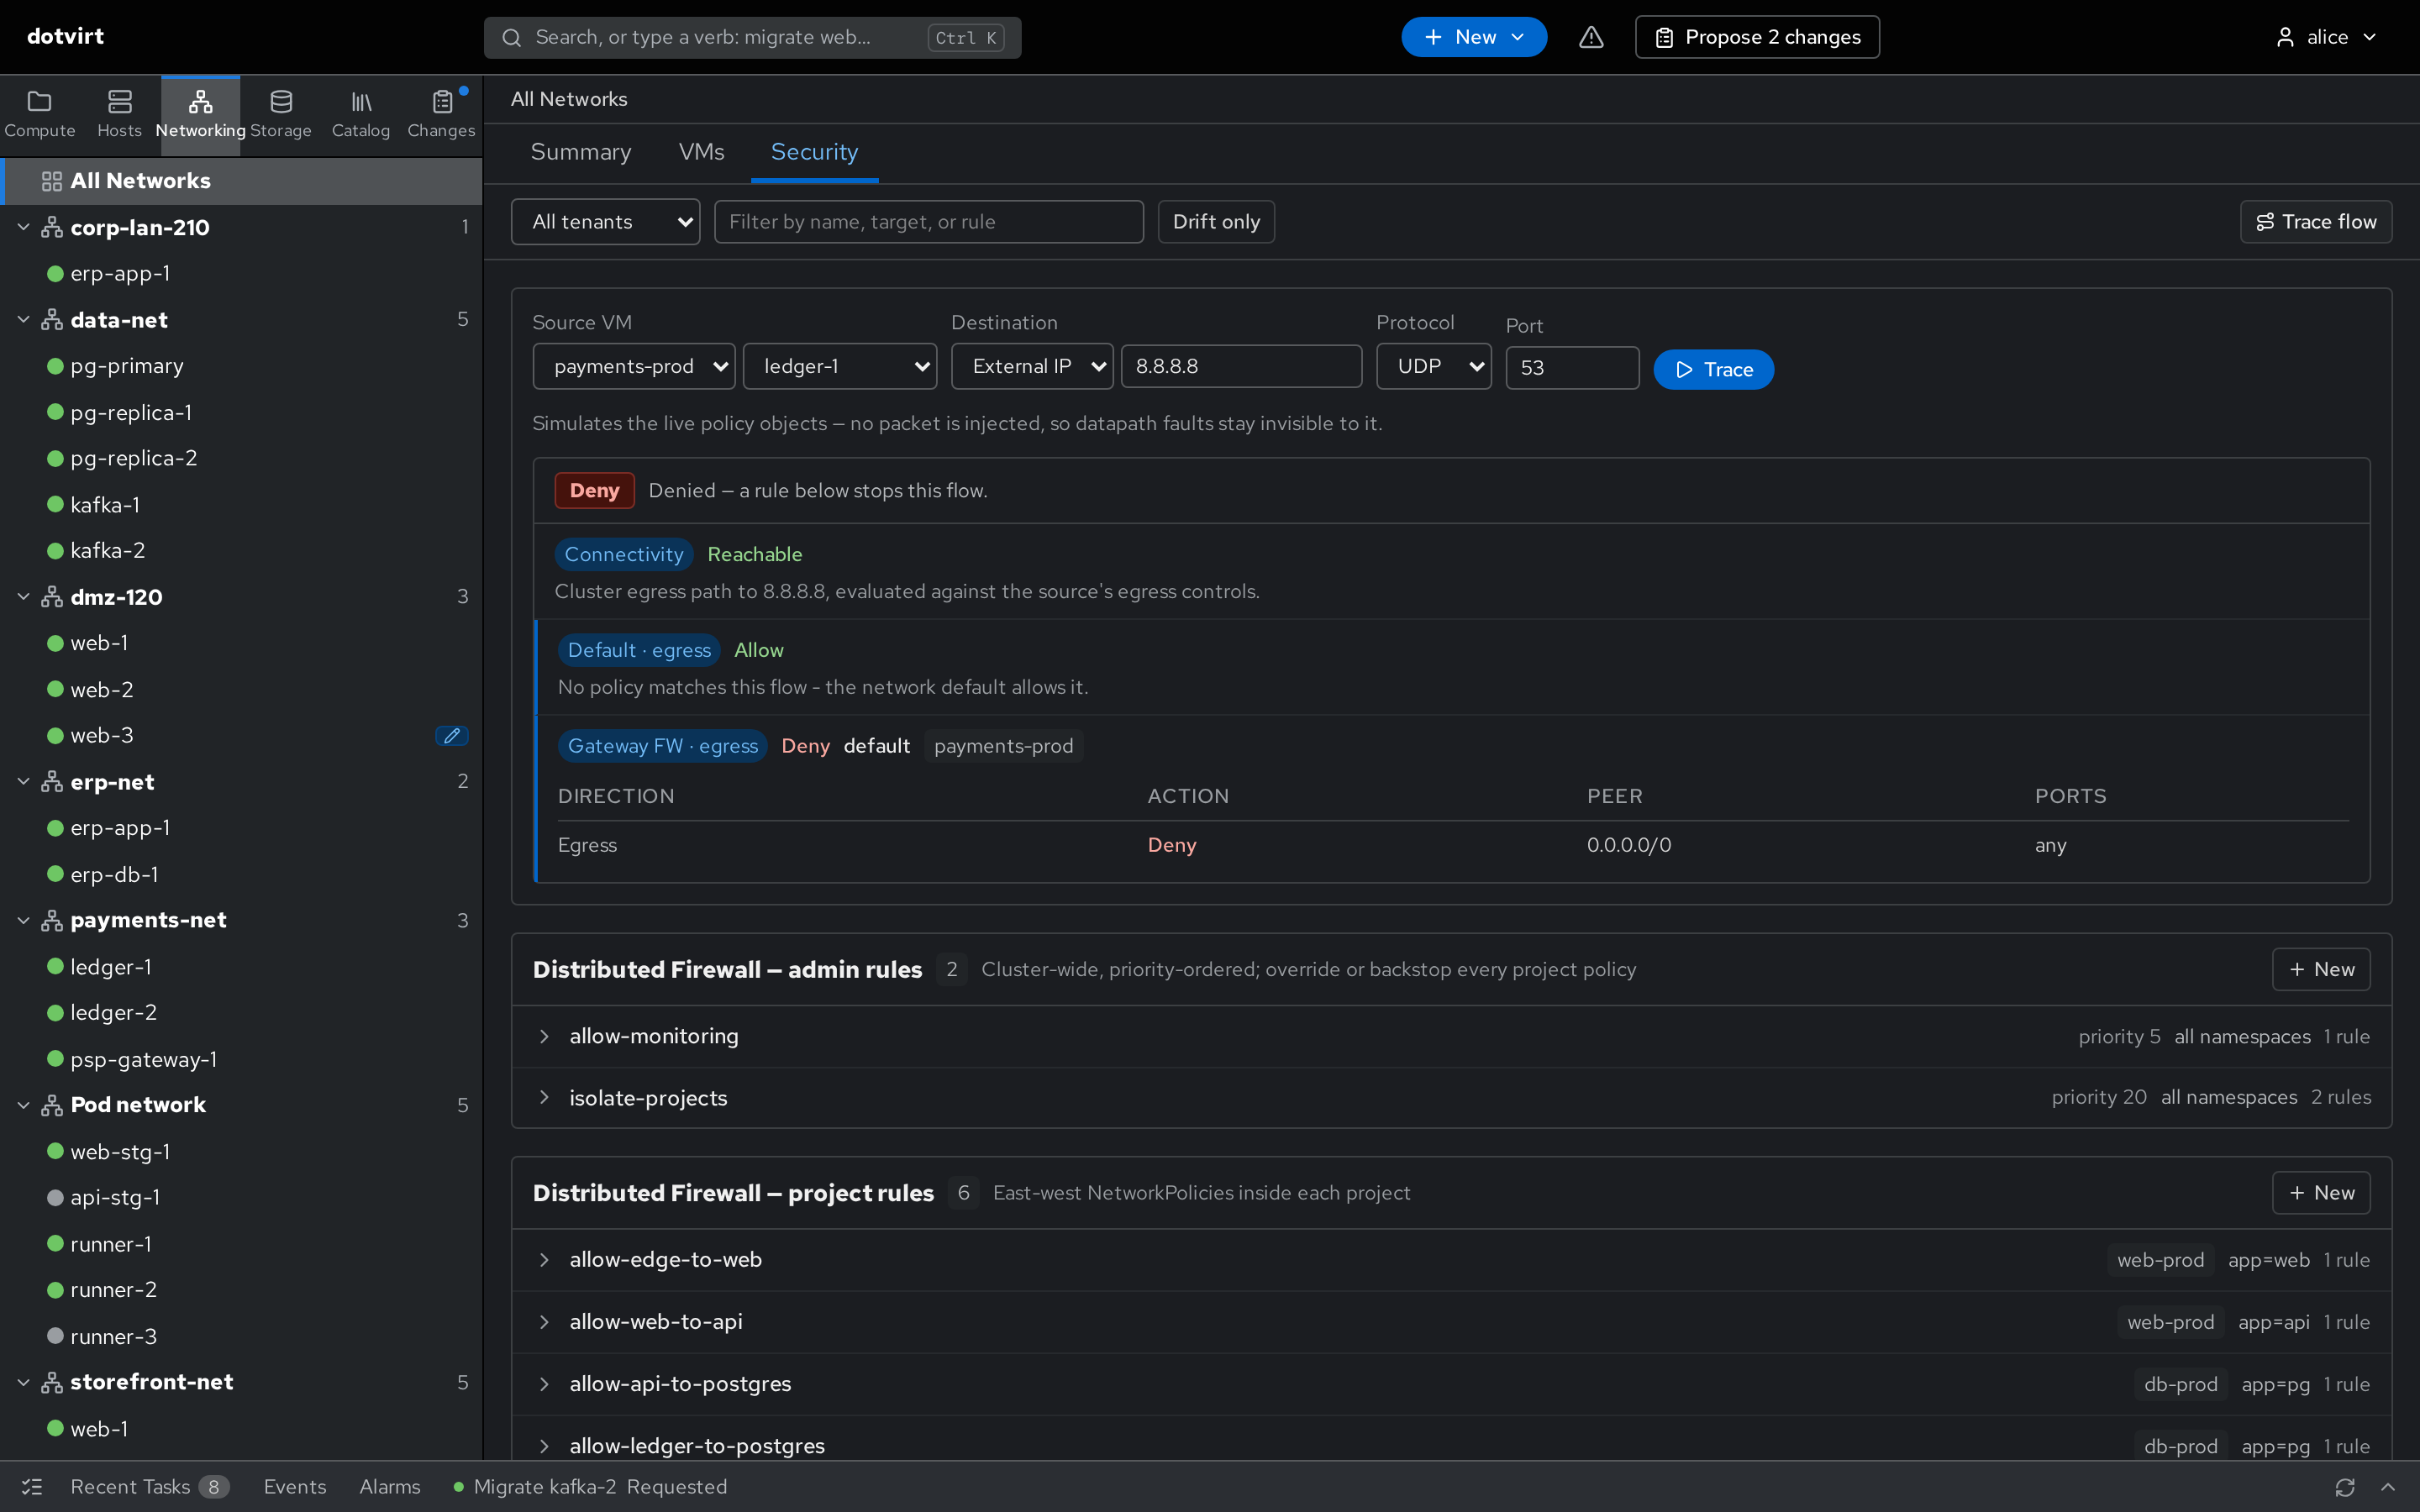Open the Events tab in the status bar

295,1487
